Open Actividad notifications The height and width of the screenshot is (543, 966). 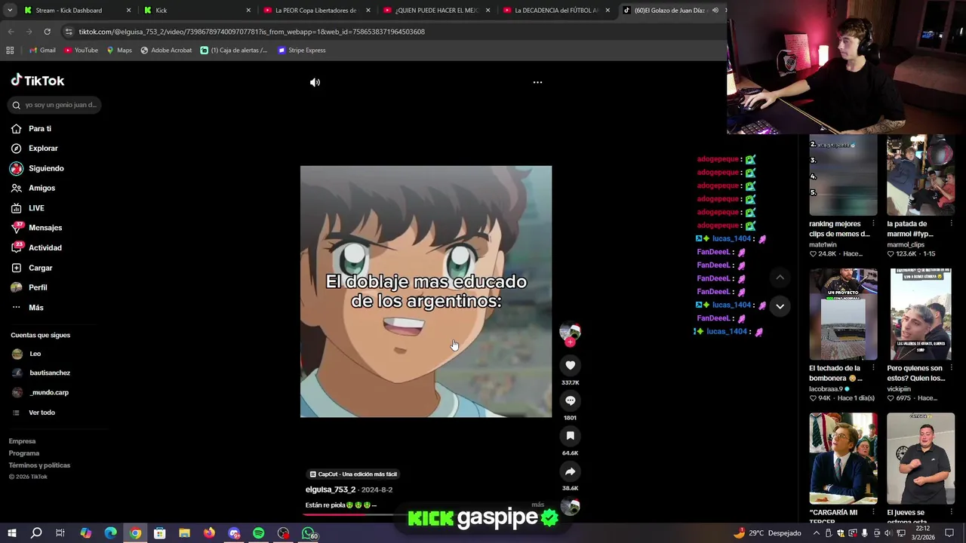pyautogui.click(x=36, y=248)
